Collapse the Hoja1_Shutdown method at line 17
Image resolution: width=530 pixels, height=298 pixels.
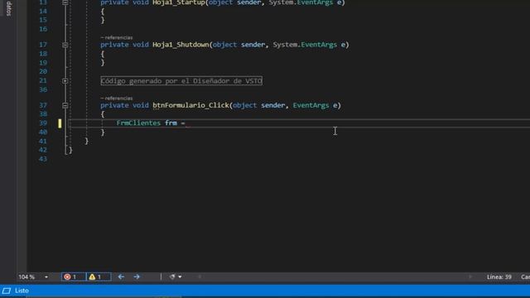point(65,45)
